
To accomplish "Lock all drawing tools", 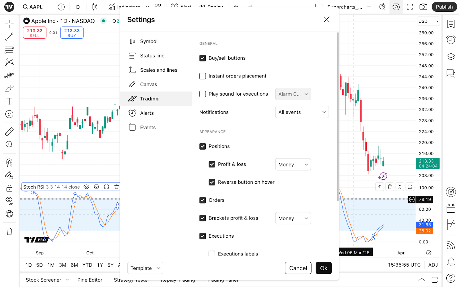I will pyautogui.click(x=9, y=188).
